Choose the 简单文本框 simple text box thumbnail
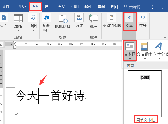Screen dimensions: 168x124 point(145,94)
